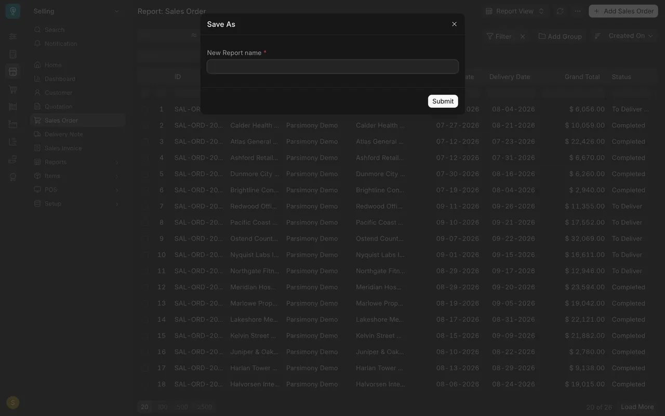Open the Created On sort dropdown

[x=631, y=36]
